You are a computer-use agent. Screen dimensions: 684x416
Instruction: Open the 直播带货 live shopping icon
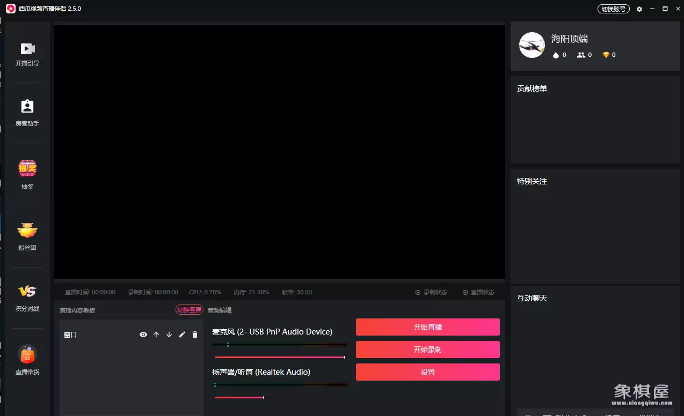click(27, 354)
